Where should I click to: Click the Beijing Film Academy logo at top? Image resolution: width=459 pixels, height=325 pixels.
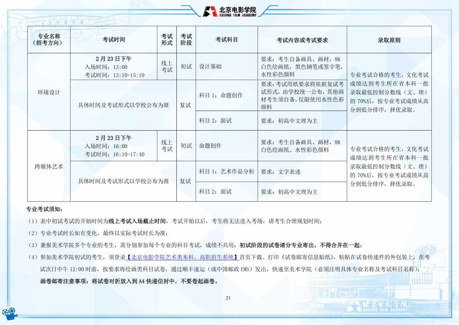point(229,11)
